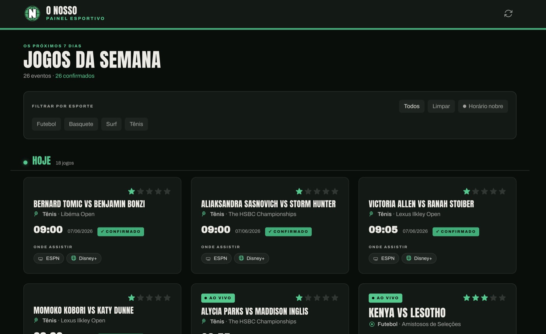Viewport: 546px width, 334px height.
Task: Click tennis racket icon on Sasnovich vs Hunter
Action: pos(204,214)
